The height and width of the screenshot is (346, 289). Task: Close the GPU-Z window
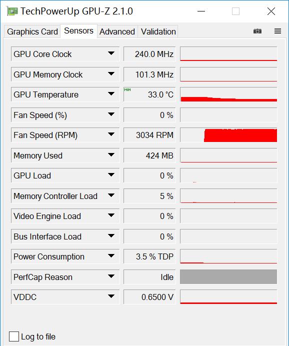(x=271, y=11)
